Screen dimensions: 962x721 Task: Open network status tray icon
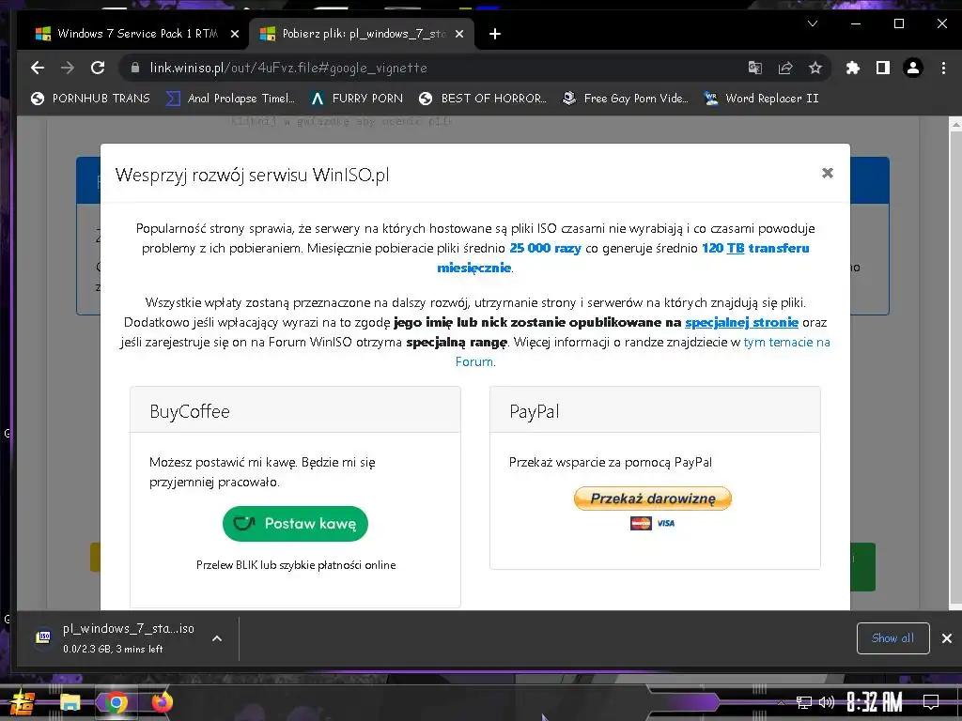(804, 702)
